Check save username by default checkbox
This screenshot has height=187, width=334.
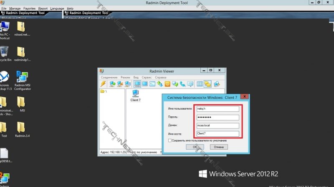[169, 140]
